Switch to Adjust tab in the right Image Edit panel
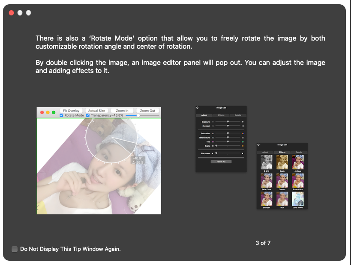The width and height of the screenshot is (351, 265). (x=265, y=152)
